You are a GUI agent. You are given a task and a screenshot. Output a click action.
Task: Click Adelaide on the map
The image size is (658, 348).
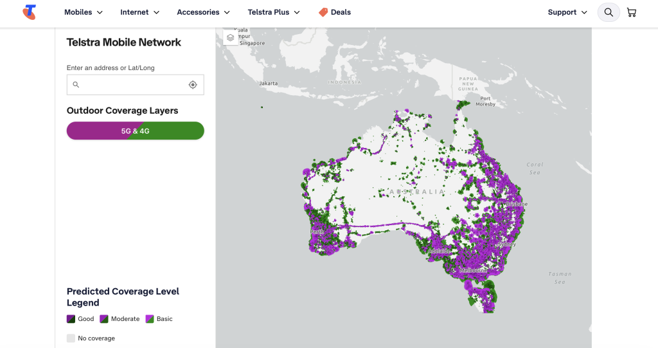[x=440, y=251]
